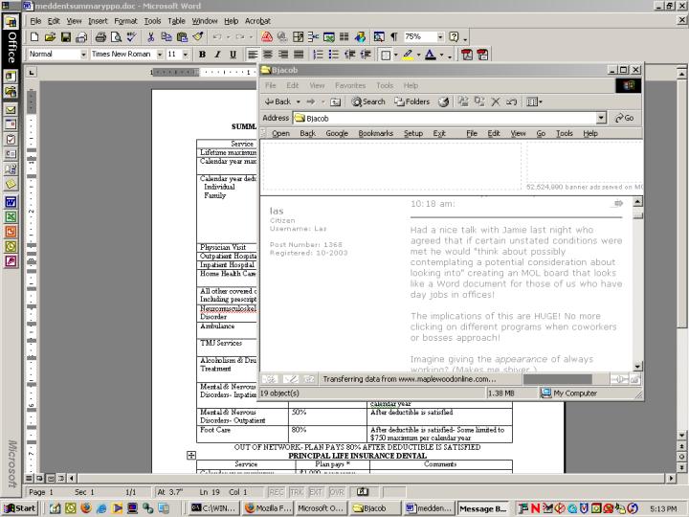Viewport: 689px width, 517px height.
Task: Expand the Borders dropdown arrow
Action: coord(395,55)
